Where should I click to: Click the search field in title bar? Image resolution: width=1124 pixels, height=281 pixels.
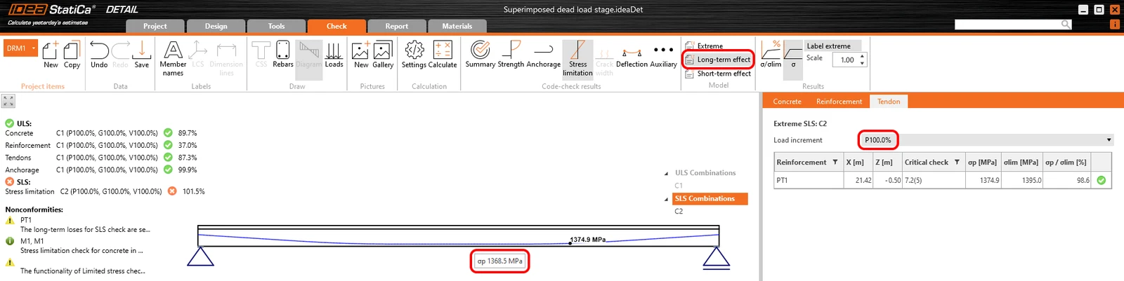(x=1008, y=25)
